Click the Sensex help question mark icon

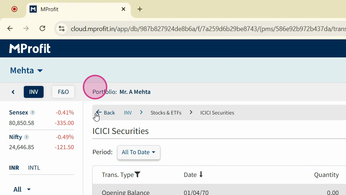pos(32,113)
